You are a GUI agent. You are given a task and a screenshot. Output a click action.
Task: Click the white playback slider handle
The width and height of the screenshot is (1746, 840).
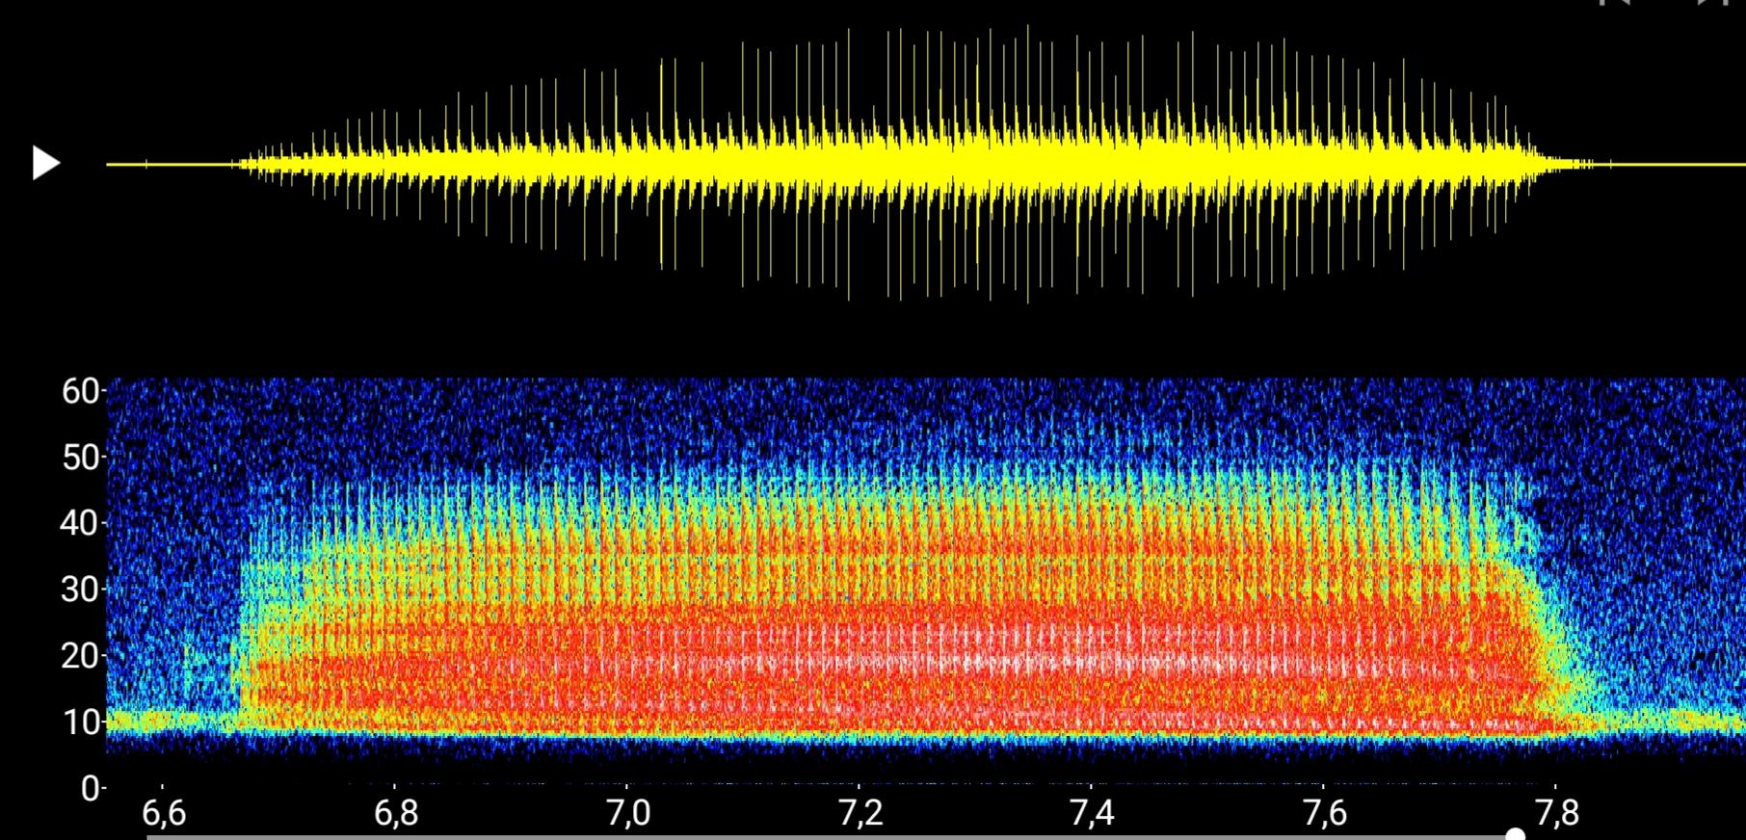click(x=1515, y=834)
